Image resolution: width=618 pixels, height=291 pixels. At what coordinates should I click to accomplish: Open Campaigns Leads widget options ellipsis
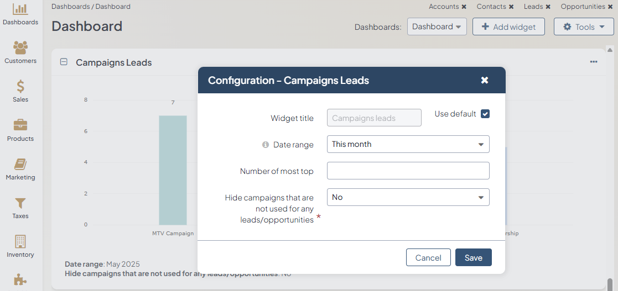(x=594, y=62)
